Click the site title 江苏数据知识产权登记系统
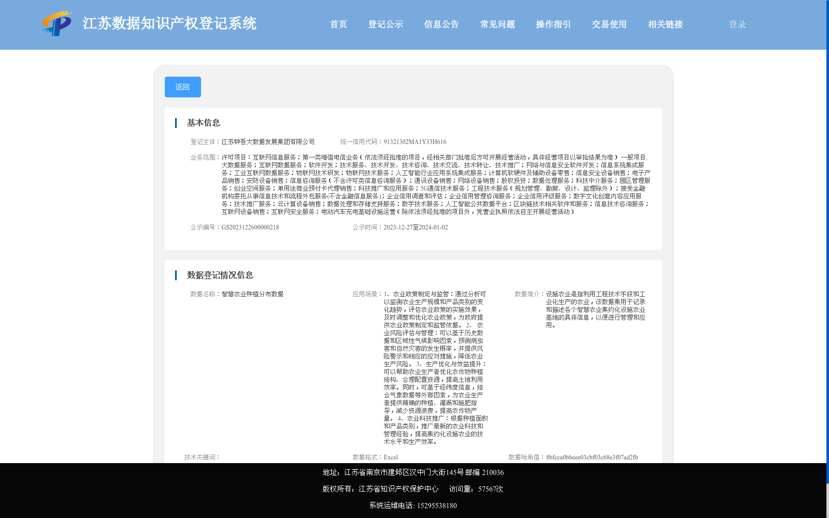The width and height of the screenshot is (829, 518). point(169,23)
